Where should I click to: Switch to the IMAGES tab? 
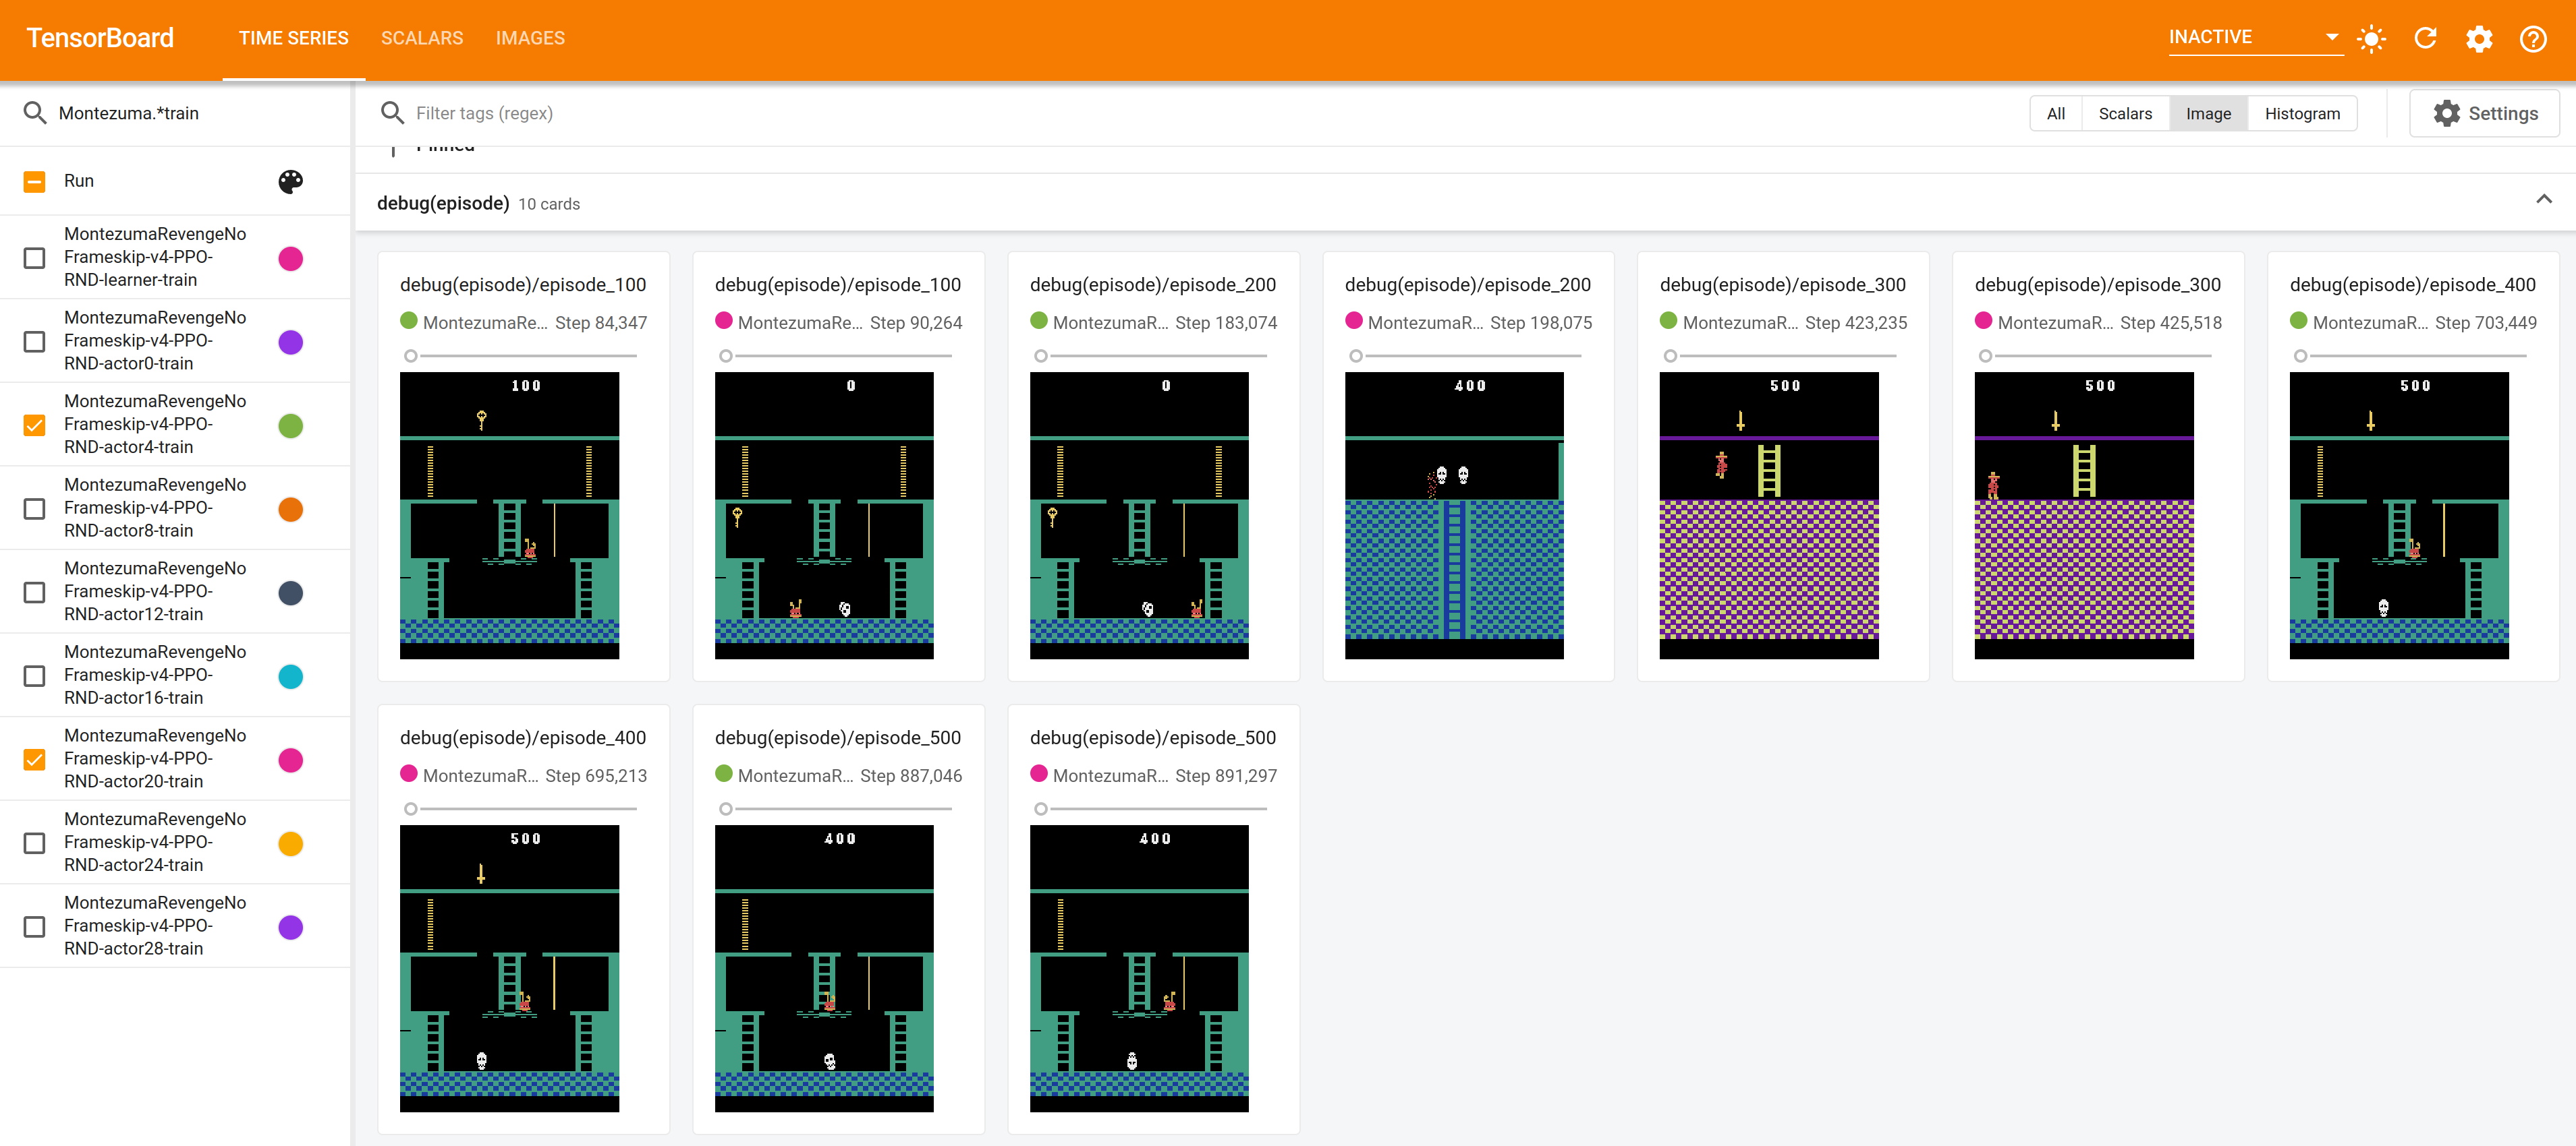(530, 38)
